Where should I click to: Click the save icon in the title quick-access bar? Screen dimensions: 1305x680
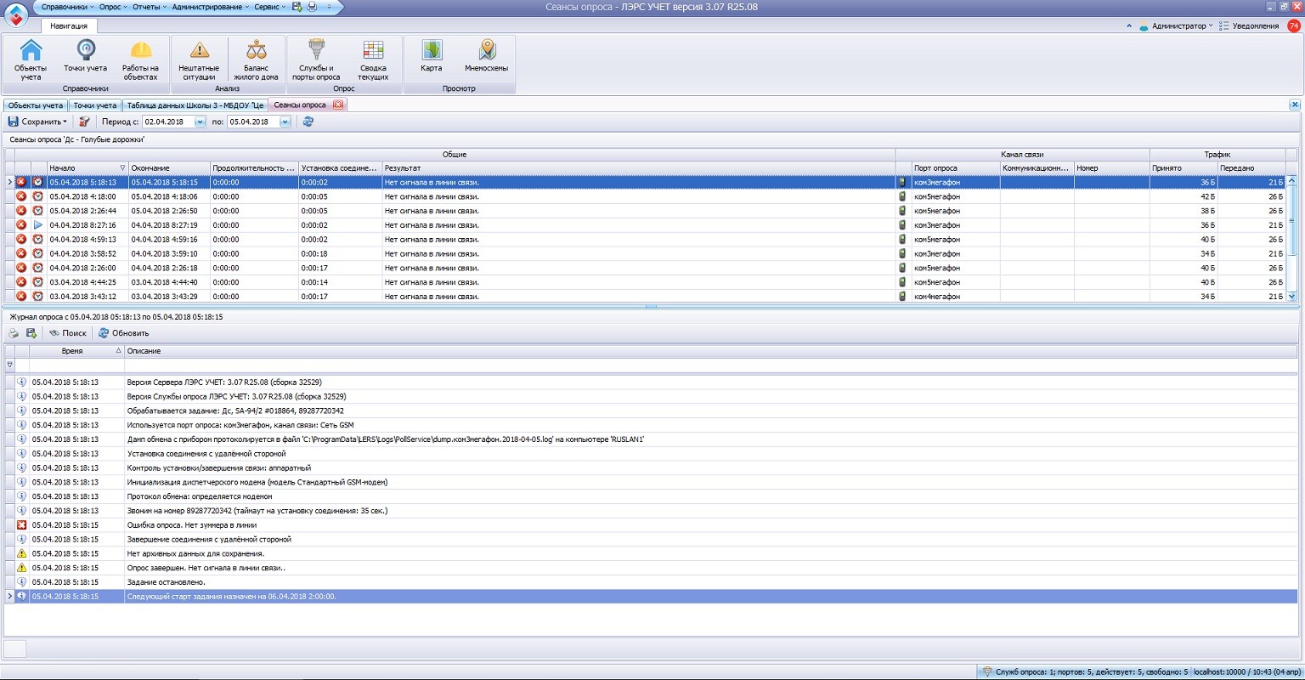point(297,7)
